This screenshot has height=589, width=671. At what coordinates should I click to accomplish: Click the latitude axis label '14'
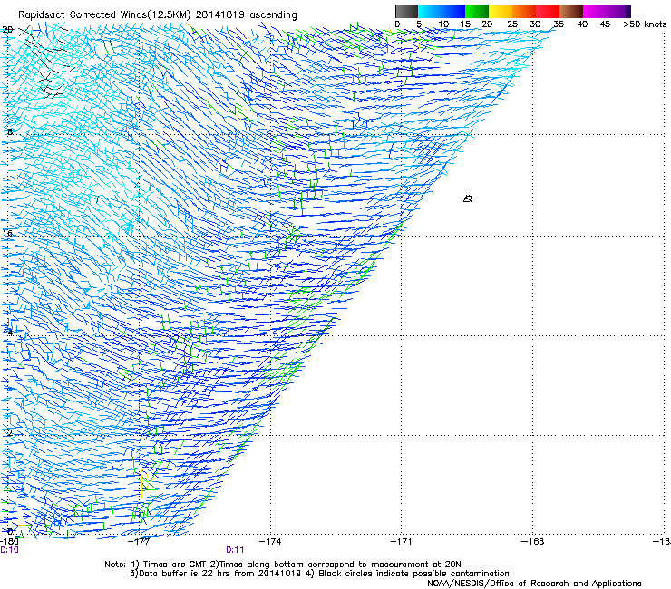pyautogui.click(x=7, y=333)
